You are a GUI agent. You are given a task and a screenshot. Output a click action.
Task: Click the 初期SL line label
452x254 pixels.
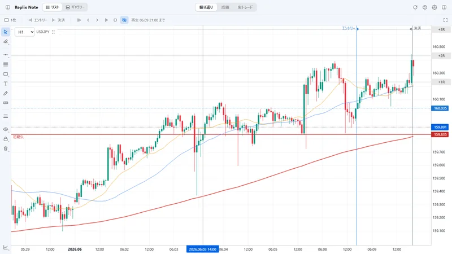[x=19, y=137]
